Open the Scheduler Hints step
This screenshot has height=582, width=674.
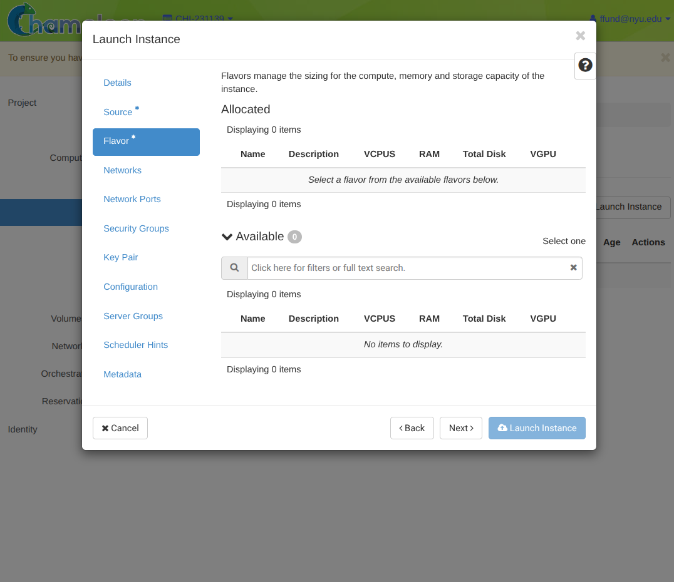pyautogui.click(x=135, y=345)
